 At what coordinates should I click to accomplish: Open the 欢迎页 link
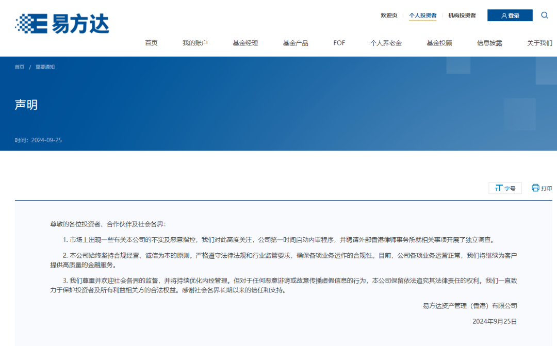[389, 15]
